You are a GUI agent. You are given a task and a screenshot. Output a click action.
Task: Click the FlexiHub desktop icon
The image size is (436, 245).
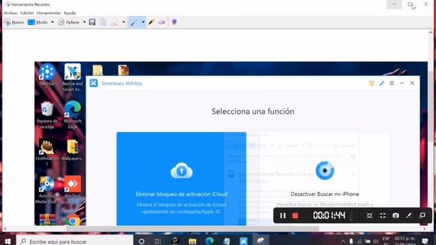click(x=47, y=75)
